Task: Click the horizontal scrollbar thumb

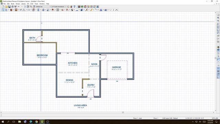Action: [123, 112]
